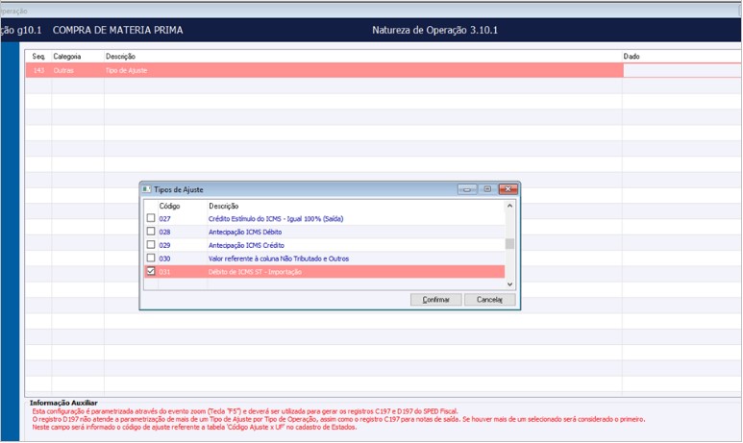The image size is (743, 443).
Task: Uncheck the box for code 031
Action: (x=151, y=271)
